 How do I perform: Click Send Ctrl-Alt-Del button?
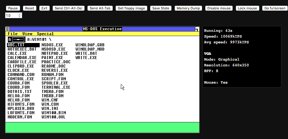[68, 8]
